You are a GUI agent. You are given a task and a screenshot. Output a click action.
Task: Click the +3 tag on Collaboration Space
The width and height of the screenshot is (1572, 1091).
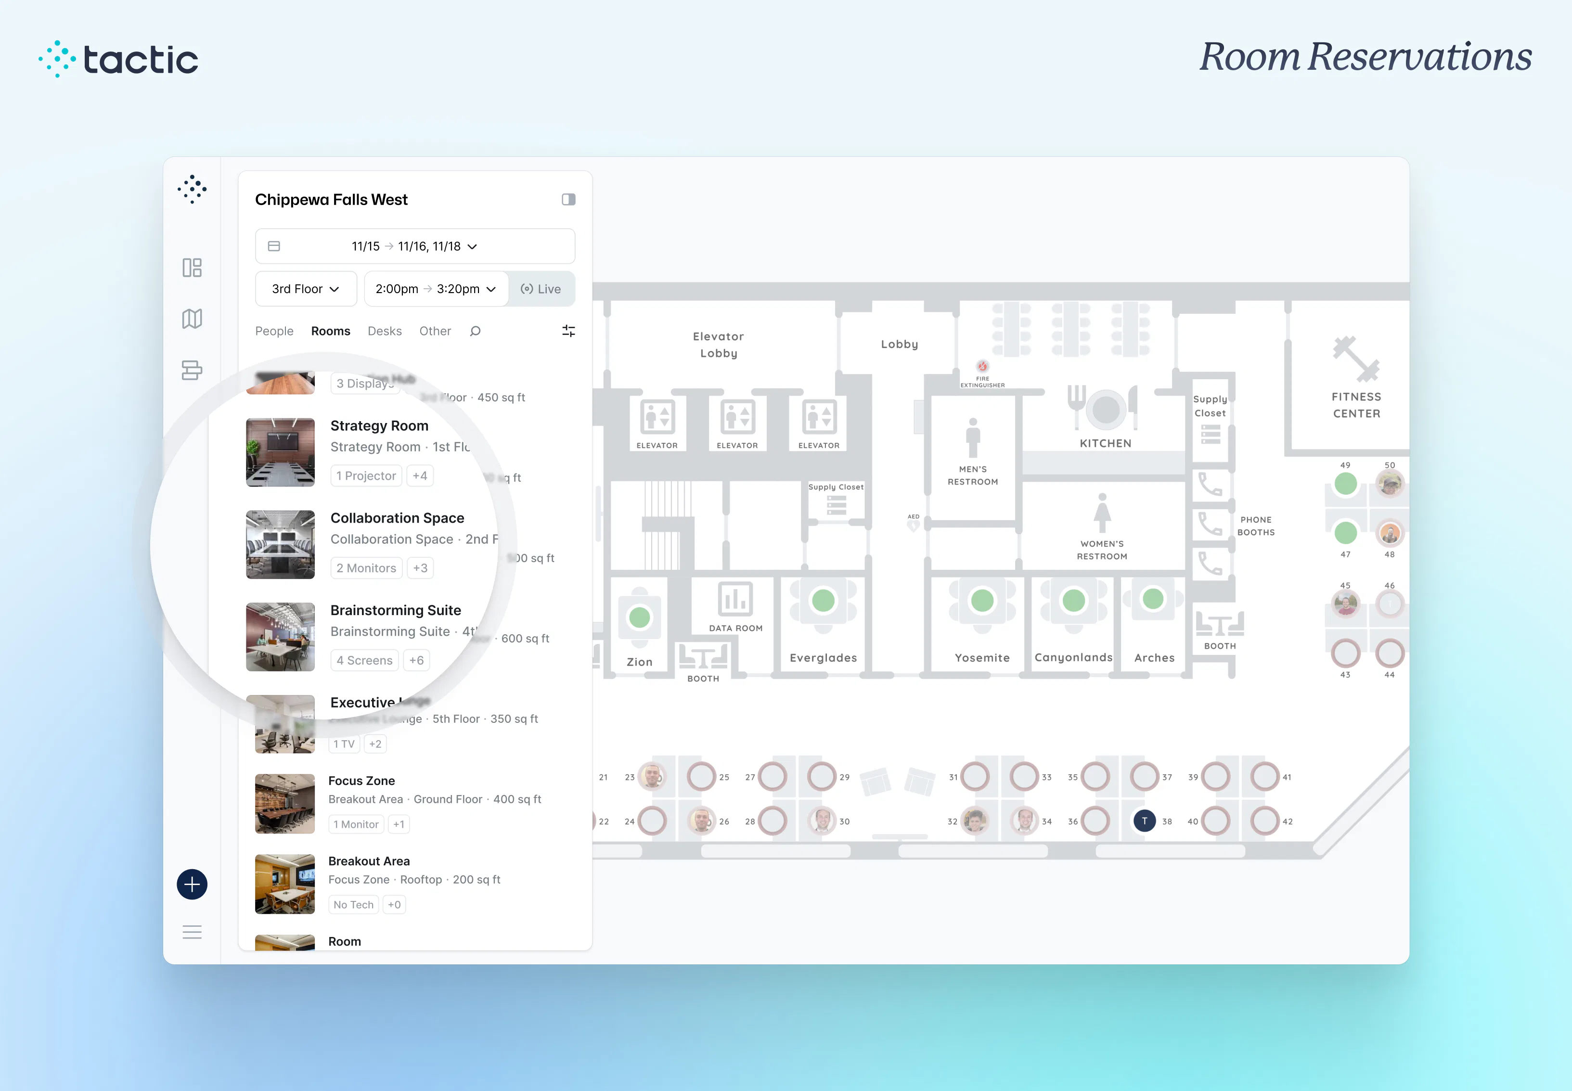(x=420, y=568)
